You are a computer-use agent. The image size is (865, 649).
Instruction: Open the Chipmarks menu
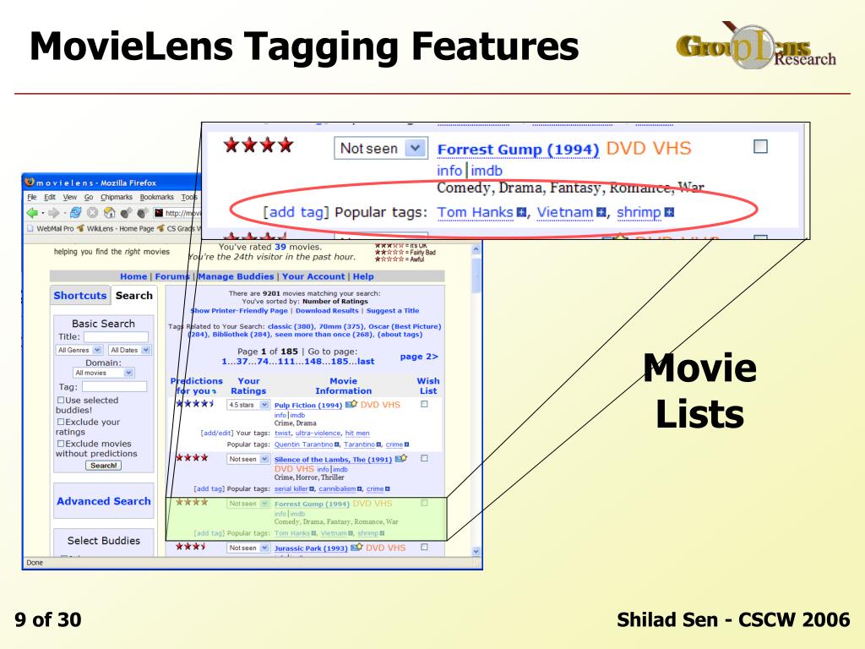[x=117, y=197]
